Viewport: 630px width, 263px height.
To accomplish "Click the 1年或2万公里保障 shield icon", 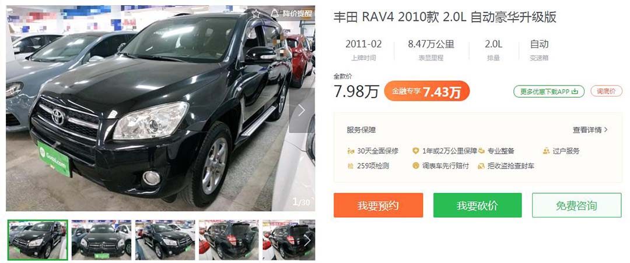I will 416,151.
